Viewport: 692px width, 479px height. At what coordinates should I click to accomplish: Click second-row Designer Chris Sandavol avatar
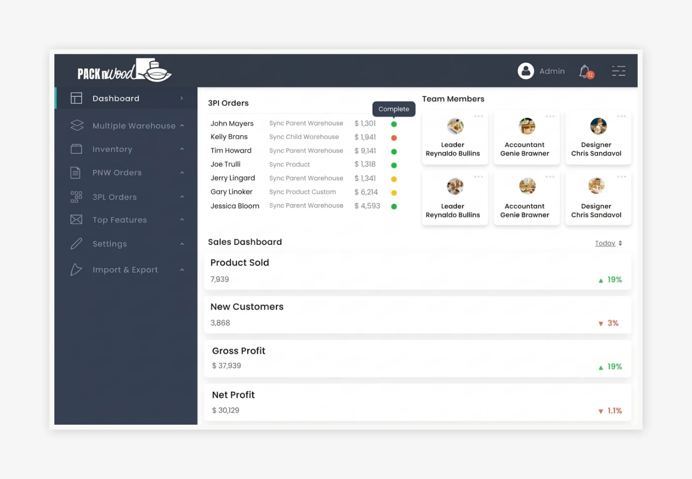point(596,186)
